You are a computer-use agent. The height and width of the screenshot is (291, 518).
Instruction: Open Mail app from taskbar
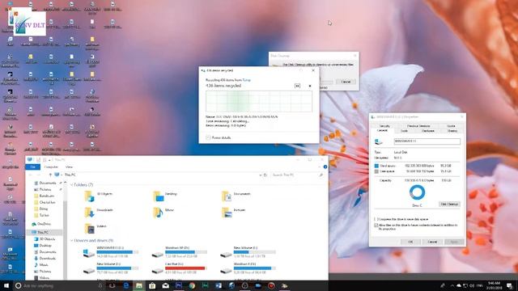pyautogui.click(x=165, y=285)
